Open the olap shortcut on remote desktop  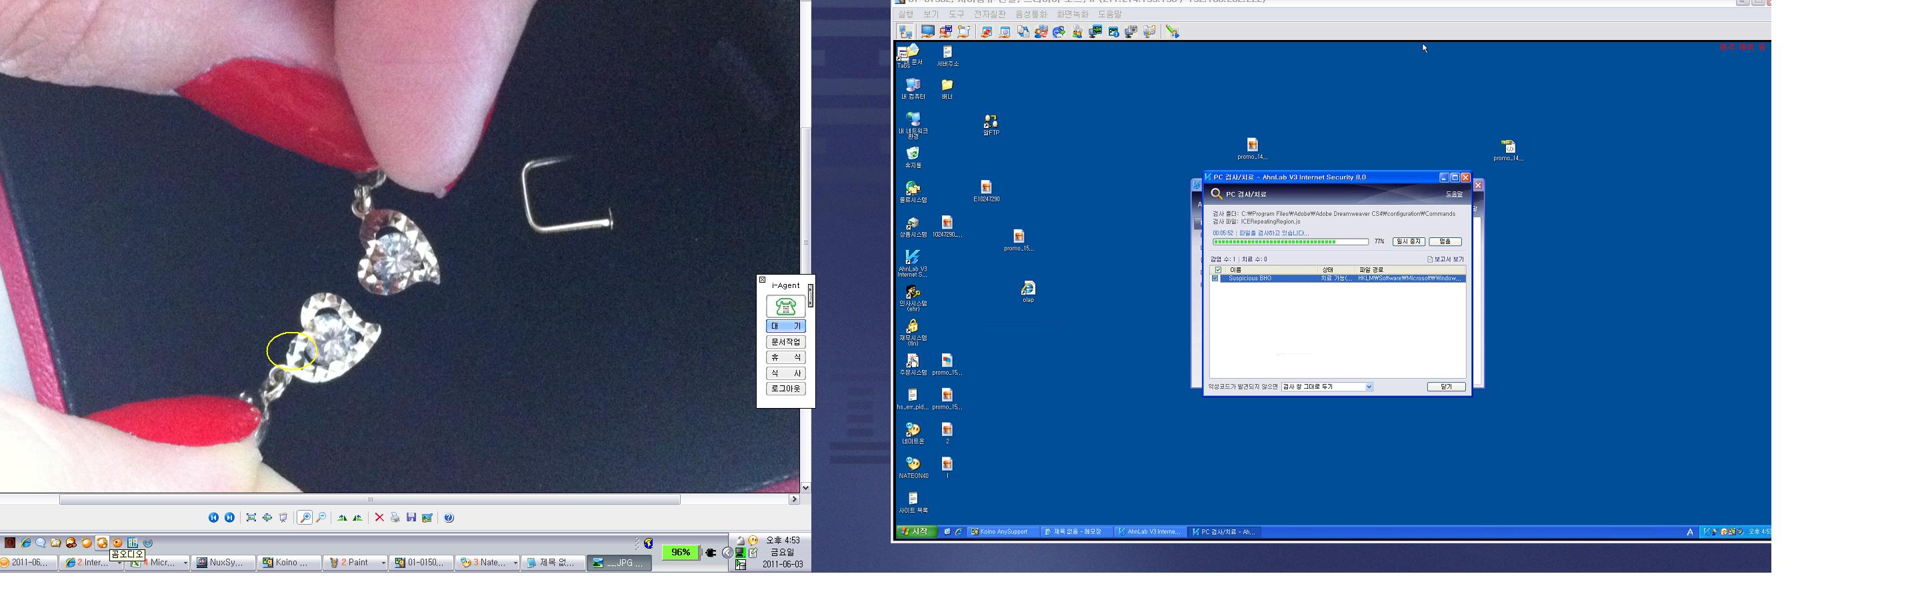[x=1028, y=291]
